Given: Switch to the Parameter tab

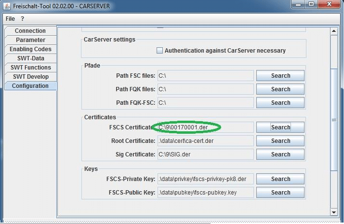Looking at the screenshot, I should pos(30,40).
